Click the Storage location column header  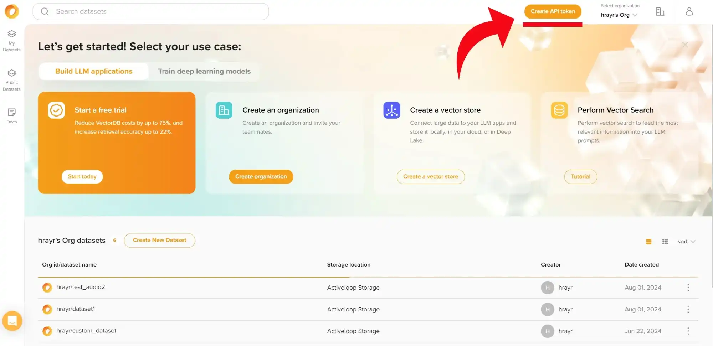pos(349,265)
